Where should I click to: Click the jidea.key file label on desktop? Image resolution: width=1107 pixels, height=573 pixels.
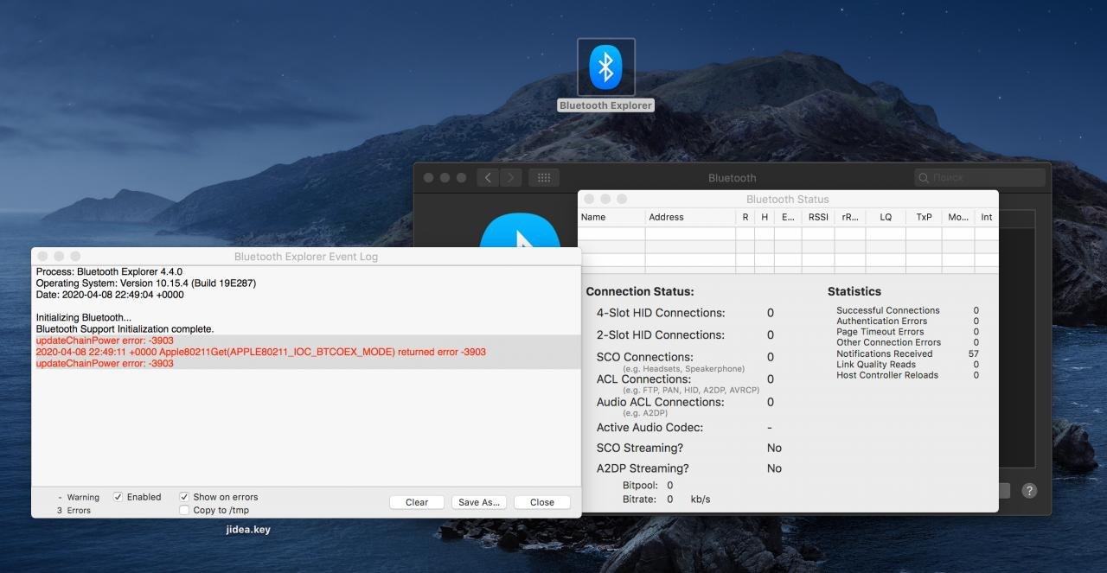(x=248, y=530)
